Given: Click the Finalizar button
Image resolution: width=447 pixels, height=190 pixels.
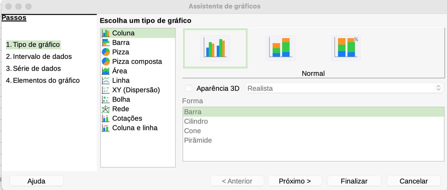Looking at the screenshot, I should point(354,181).
